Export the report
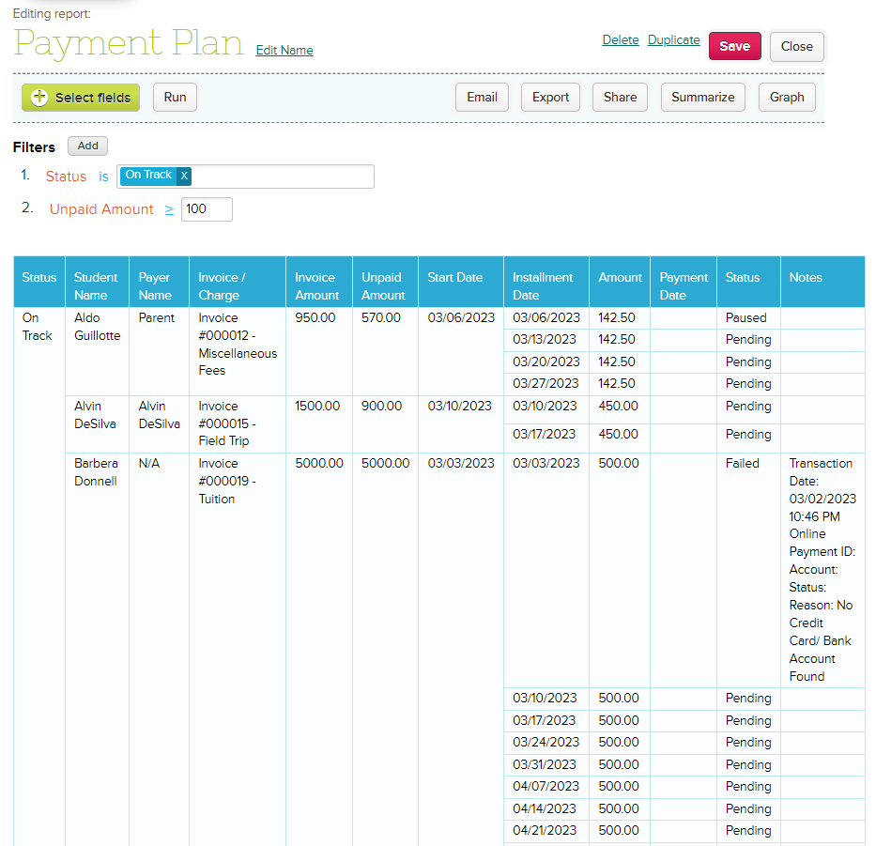Image resolution: width=876 pixels, height=846 pixels. coord(550,98)
